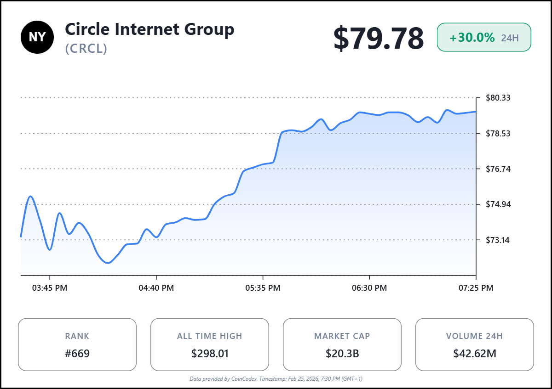The image size is (552, 389).
Task: Click the $74.94 price axis label
Action: [x=498, y=204]
